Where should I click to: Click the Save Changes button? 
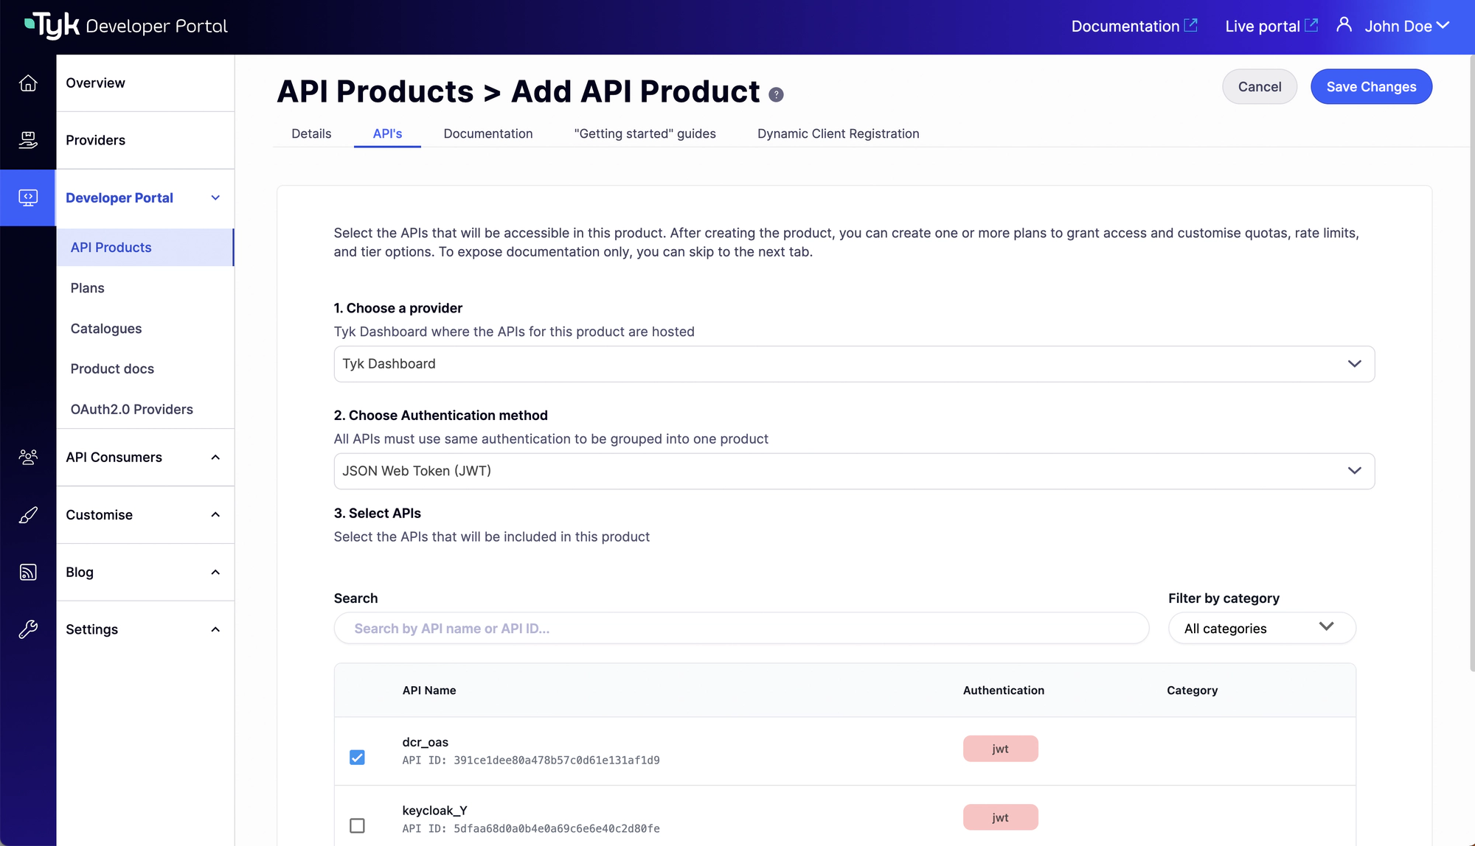1371,86
